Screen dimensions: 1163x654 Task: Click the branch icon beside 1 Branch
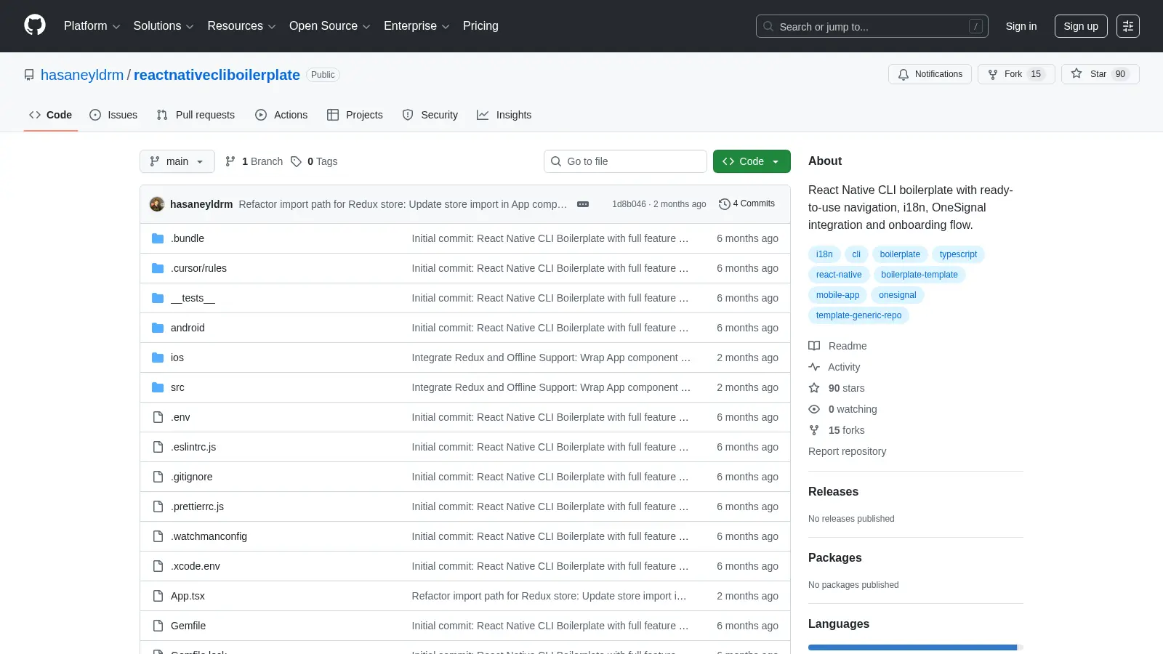point(230,161)
